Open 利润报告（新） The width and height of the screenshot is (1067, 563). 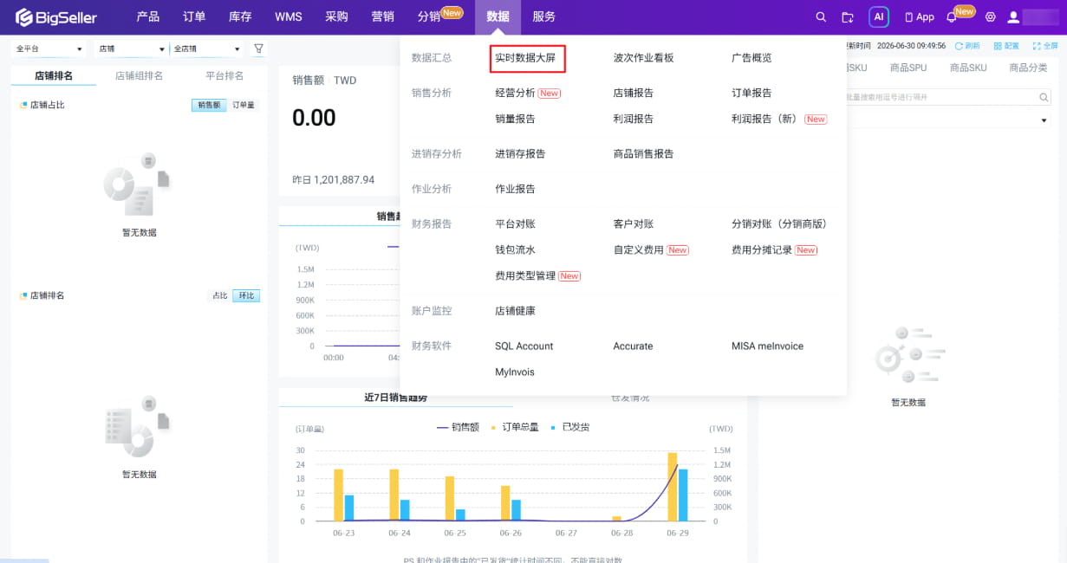point(764,119)
